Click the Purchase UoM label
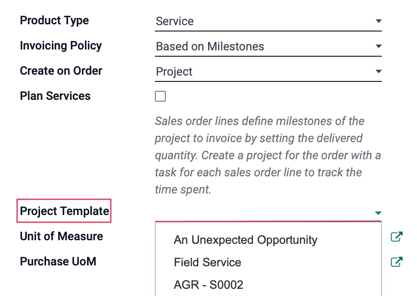 58,261
